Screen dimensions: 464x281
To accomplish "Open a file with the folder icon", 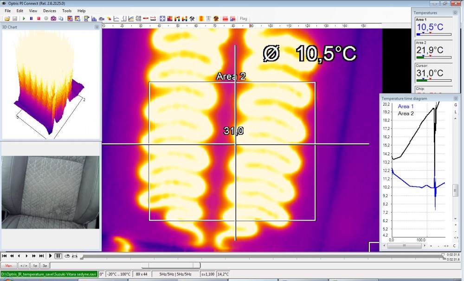I will tap(7, 19).
